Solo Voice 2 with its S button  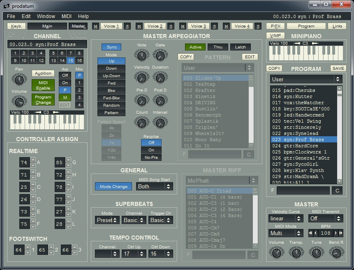(x=171, y=26)
